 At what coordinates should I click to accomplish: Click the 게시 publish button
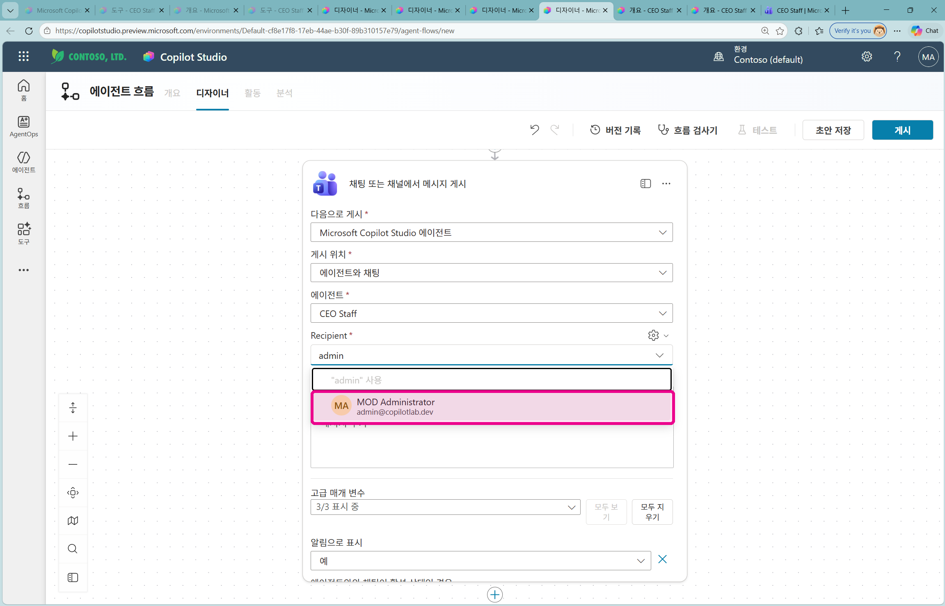tap(902, 130)
